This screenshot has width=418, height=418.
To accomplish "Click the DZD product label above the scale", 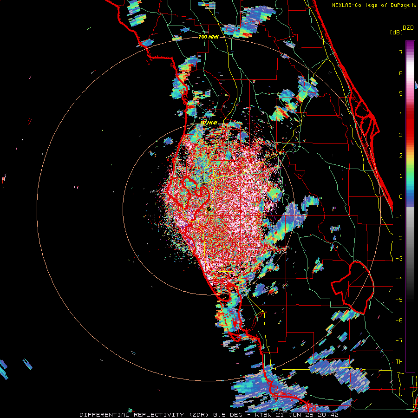I will 408,28.
